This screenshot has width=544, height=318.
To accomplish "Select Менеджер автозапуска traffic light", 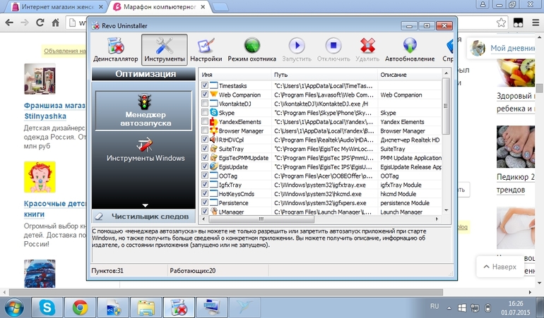I will (x=143, y=111).
